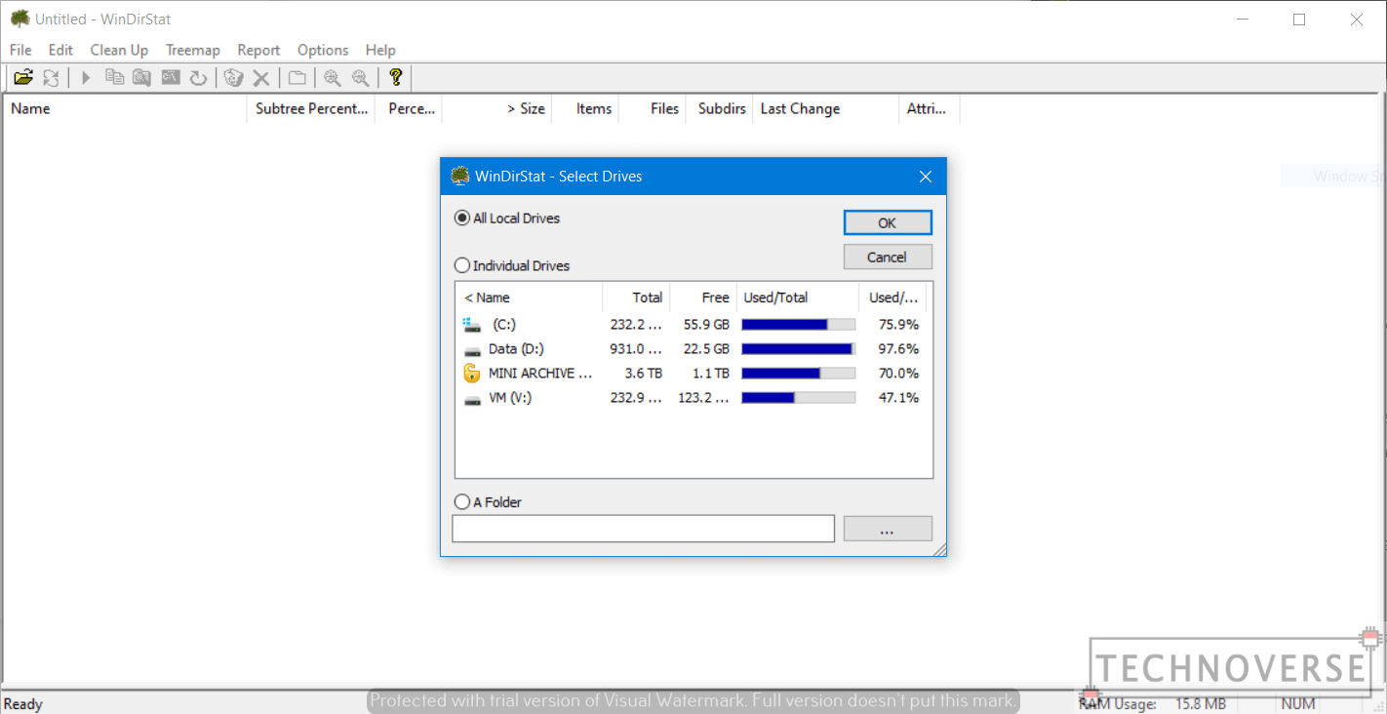Open the Options menu
The height and width of the screenshot is (714, 1387).
(323, 50)
